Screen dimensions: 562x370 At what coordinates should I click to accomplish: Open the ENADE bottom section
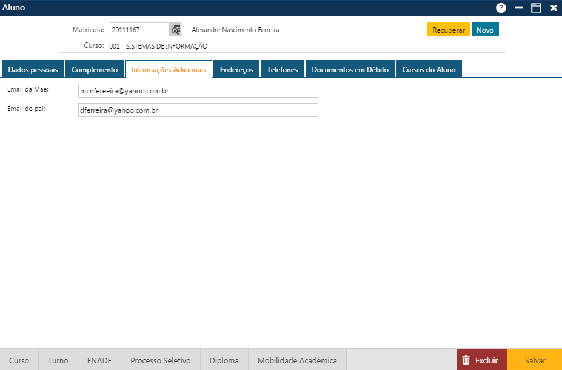coord(99,360)
